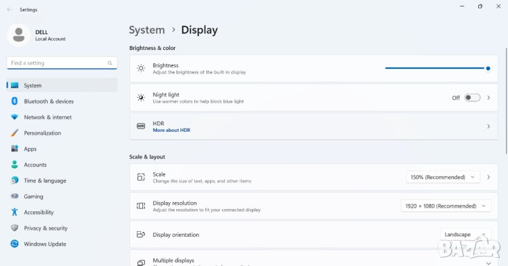Go to Network & internet settings
This screenshot has height=266, width=508.
(48, 117)
